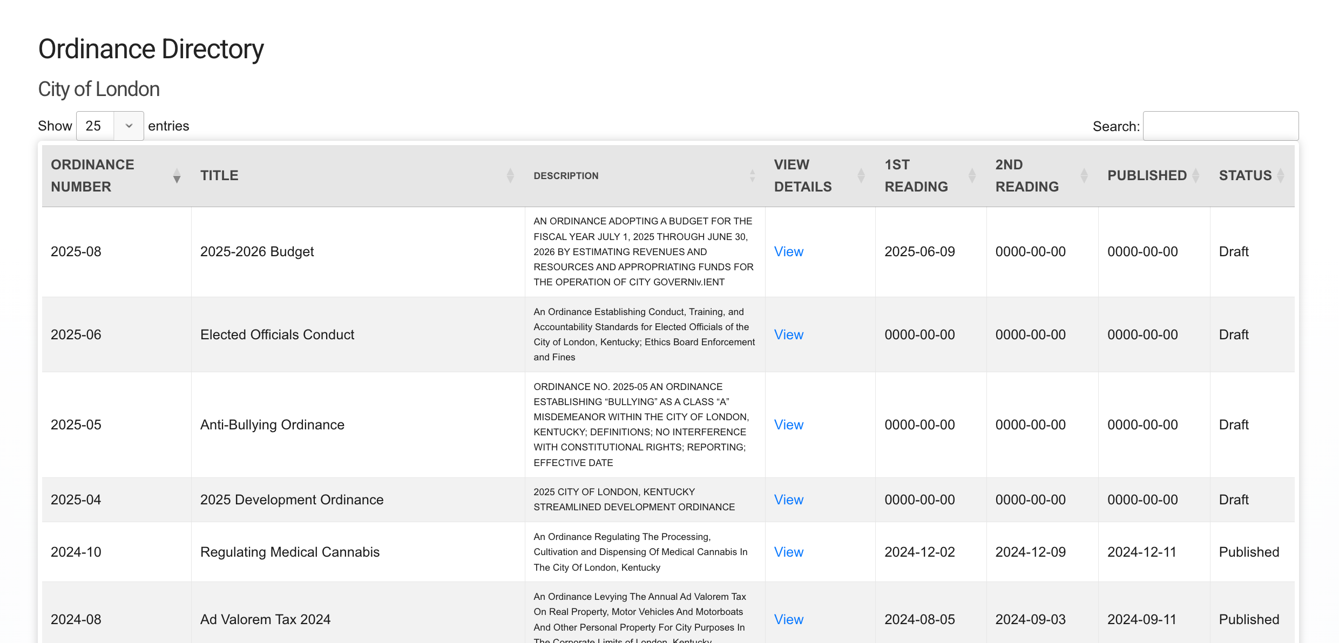Sort by Ordinance Number column arrows
The image size is (1339, 643).
click(x=177, y=176)
